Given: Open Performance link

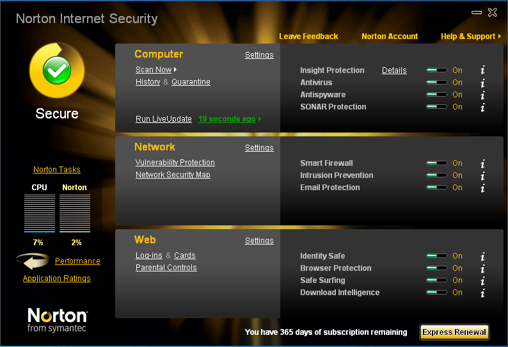Looking at the screenshot, I should pyautogui.click(x=78, y=261).
